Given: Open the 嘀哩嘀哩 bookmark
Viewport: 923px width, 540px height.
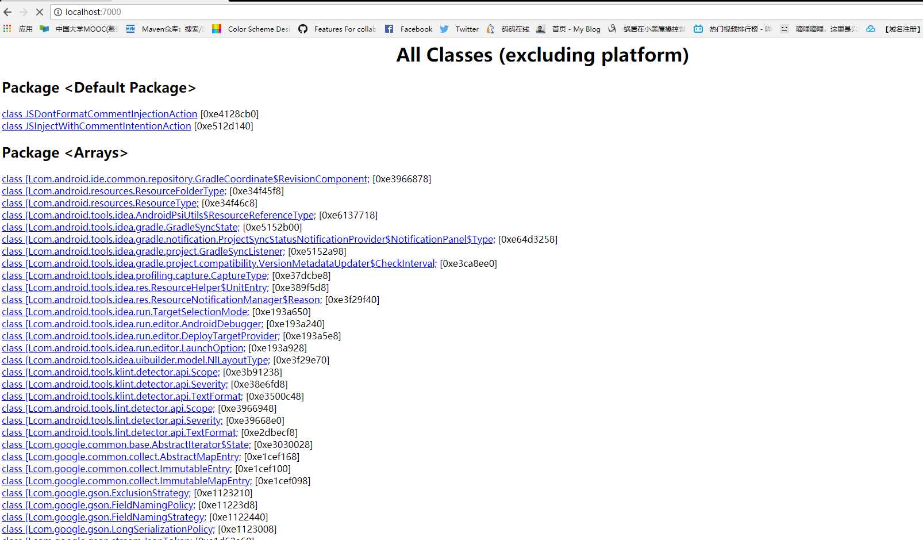Looking at the screenshot, I should (x=819, y=29).
